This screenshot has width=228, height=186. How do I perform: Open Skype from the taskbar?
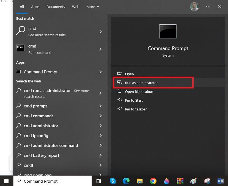[x=112, y=181]
